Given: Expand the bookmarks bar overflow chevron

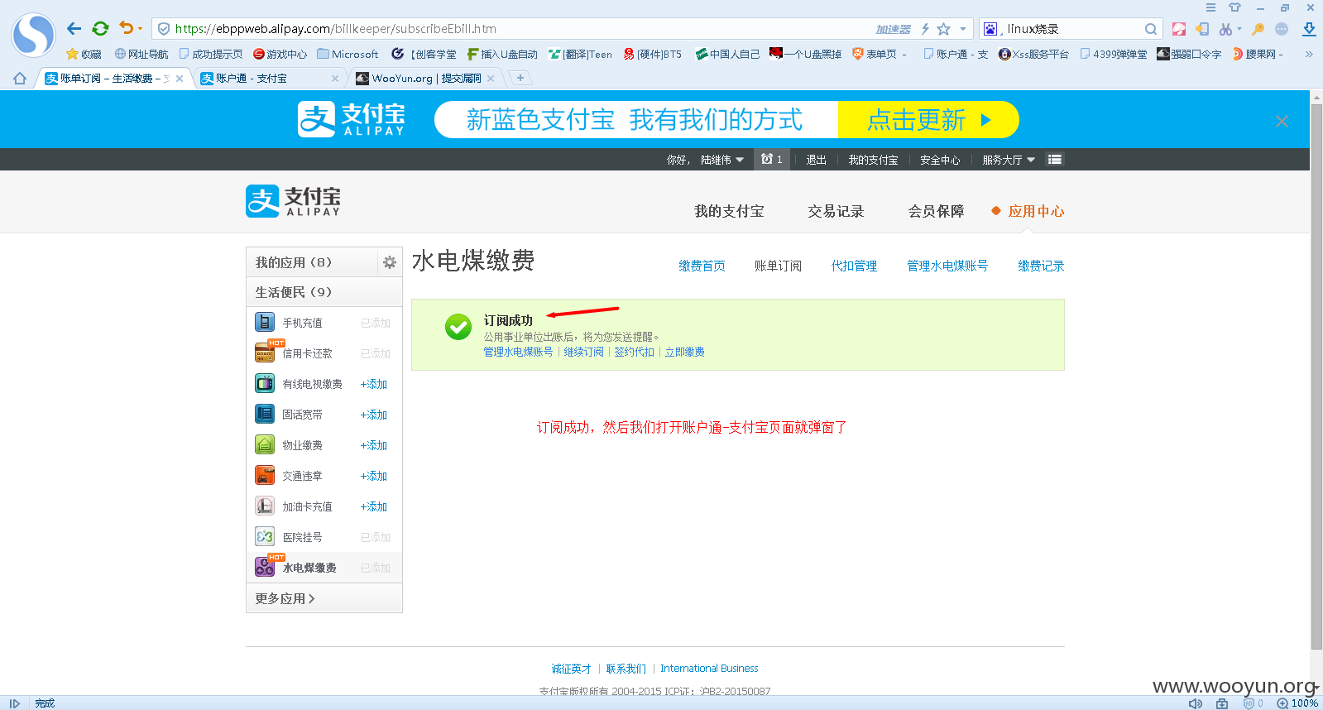Looking at the screenshot, I should click(1309, 54).
